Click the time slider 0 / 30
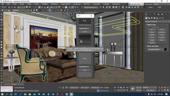Viewport: 170px width, 96px height. pos(14,84)
